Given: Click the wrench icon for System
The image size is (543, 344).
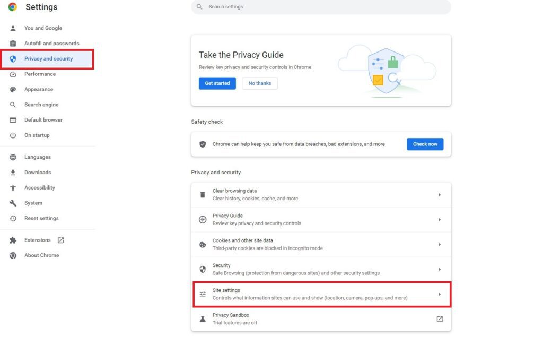Looking at the screenshot, I should point(13,203).
